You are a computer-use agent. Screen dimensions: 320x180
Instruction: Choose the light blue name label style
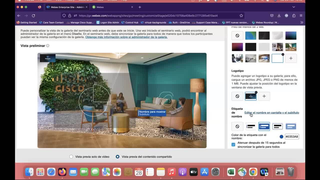pyautogui.click(x=291, y=126)
